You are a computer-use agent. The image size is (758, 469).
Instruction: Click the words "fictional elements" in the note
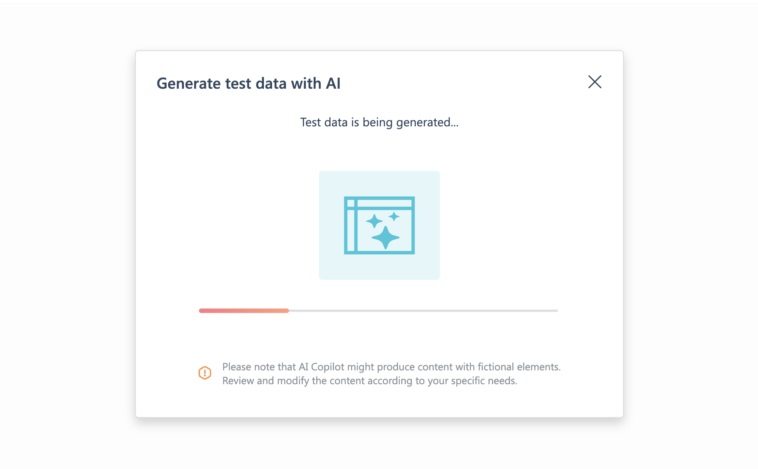tap(519, 367)
